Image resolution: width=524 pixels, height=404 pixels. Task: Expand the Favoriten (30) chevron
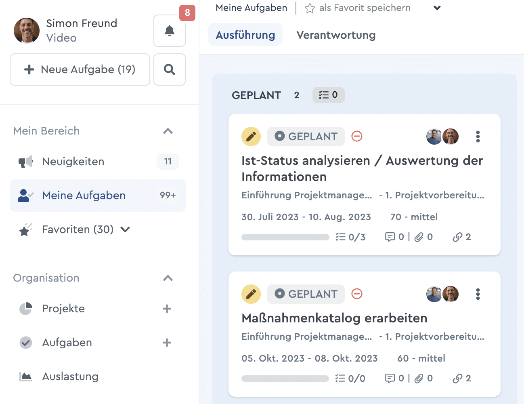pos(125,229)
